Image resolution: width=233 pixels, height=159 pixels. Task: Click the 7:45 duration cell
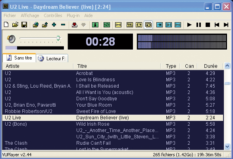tap(210, 86)
